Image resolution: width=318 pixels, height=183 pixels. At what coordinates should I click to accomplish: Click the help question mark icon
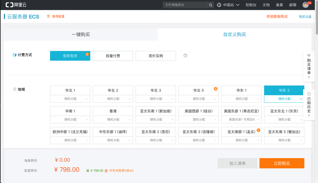click(x=185, y=56)
